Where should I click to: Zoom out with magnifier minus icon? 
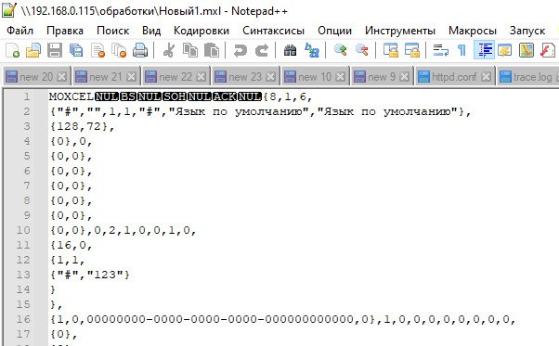361,50
